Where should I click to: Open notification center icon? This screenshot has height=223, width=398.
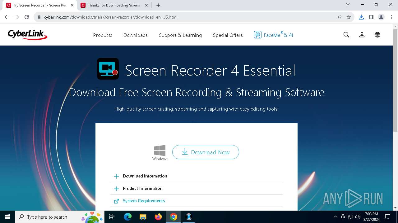tap(388, 217)
